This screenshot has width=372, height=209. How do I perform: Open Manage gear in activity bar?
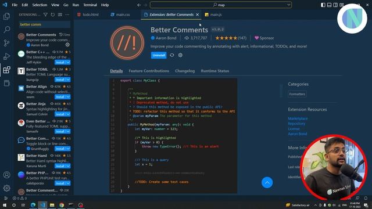point(6,188)
